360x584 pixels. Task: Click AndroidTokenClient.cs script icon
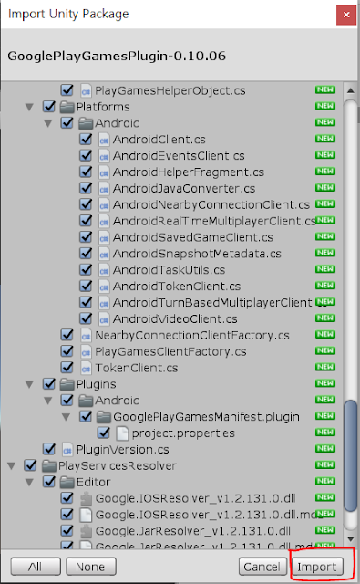tap(104, 287)
